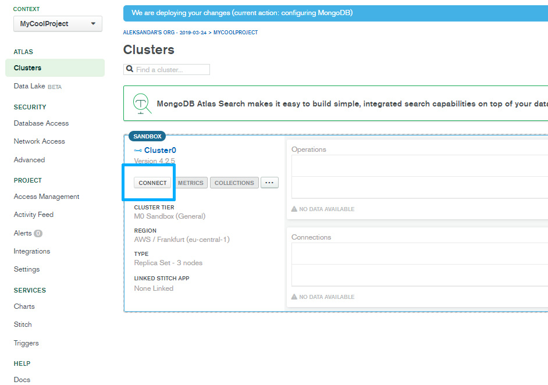The height and width of the screenshot is (385, 548).
Task: Click the Find a cluster search field
Action: [167, 70]
